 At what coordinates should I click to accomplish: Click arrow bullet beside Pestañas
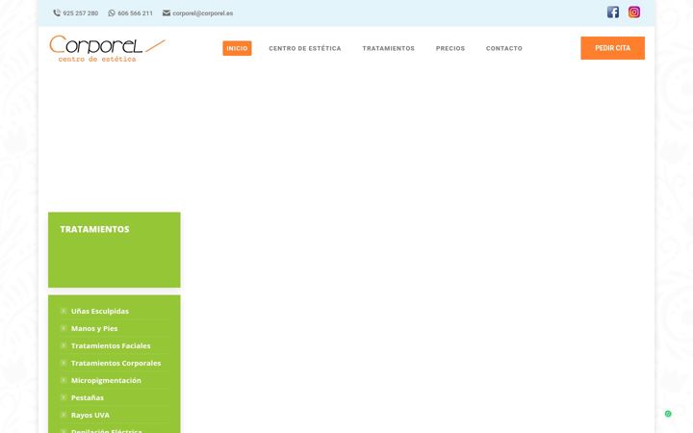[64, 397]
